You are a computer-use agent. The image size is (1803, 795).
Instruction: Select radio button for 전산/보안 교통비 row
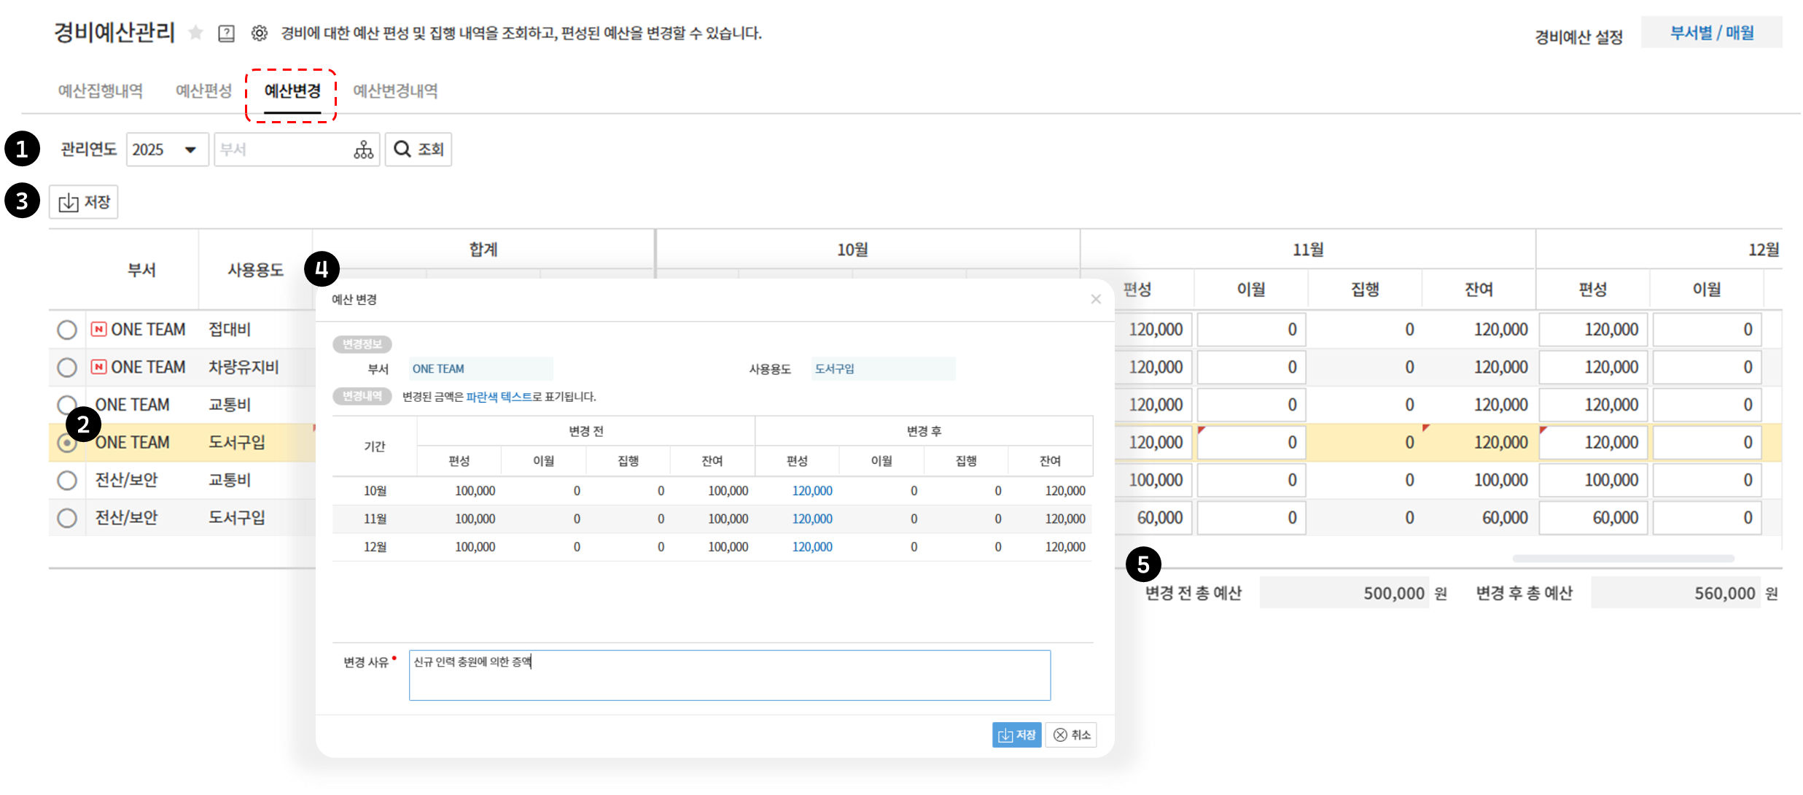(67, 480)
